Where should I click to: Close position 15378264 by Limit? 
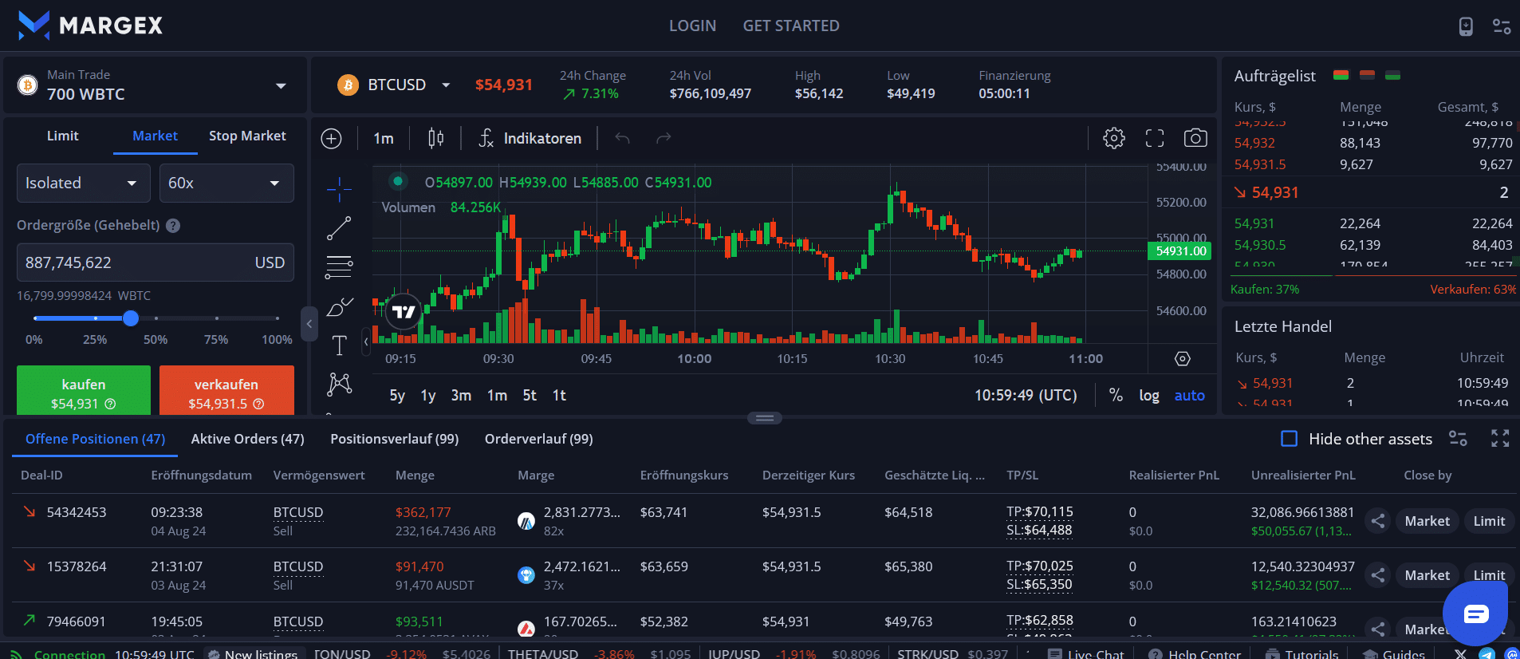pyautogui.click(x=1489, y=575)
